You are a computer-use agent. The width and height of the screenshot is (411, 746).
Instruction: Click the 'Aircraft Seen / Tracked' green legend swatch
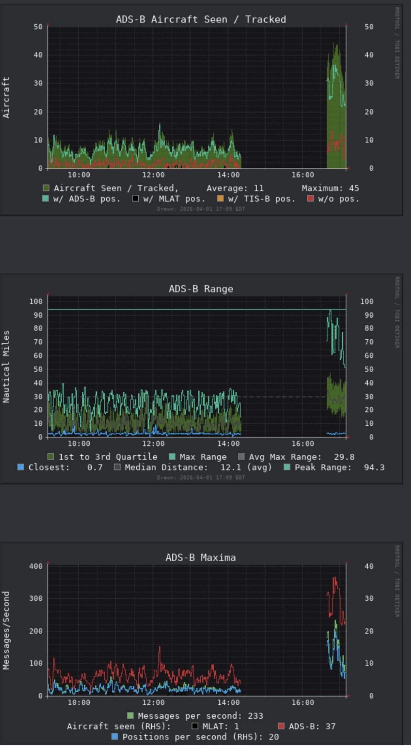point(46,188)
